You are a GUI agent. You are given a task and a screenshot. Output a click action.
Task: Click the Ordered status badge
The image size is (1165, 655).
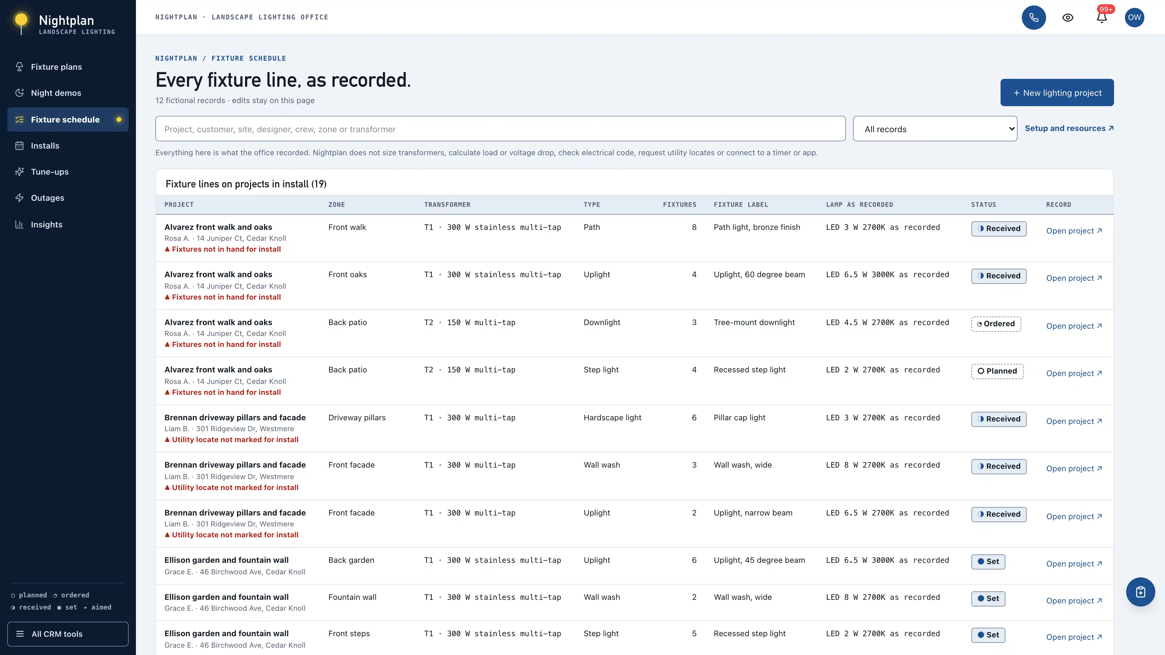pos(996,324)
